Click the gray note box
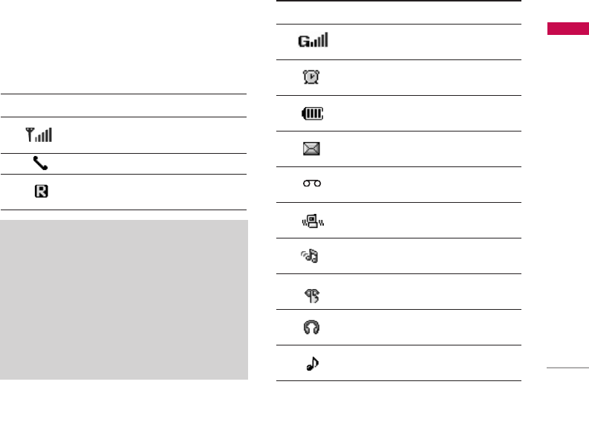The image size is (589, 422). coord(124,299)
